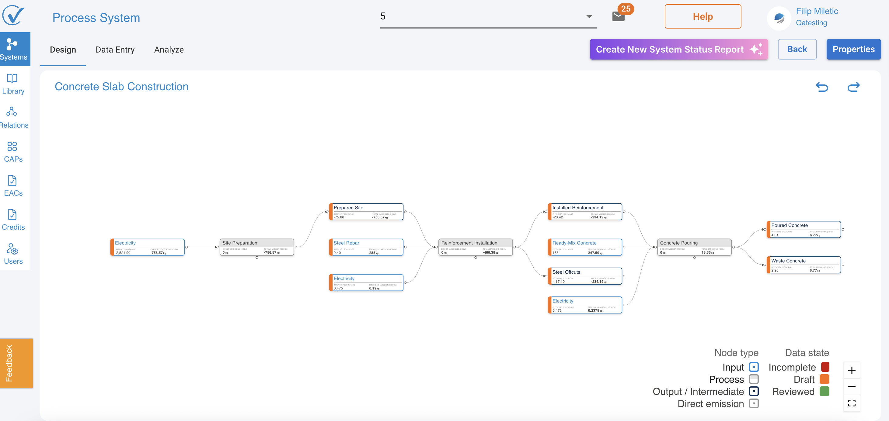Click Create New System Status Report
This screenshot has width=889, height=421.
tap(678, 49)
